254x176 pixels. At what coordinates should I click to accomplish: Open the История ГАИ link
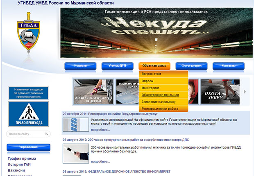[x=19, y=165]
